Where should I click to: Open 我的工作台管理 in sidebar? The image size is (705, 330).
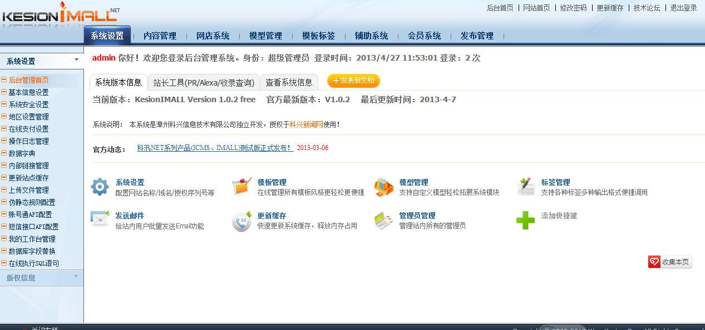pyautogui.click(x=32, y=239)
